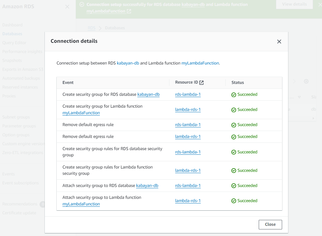
Task: Click the next-page chevron near the gear icon
Action: [294, 81]
